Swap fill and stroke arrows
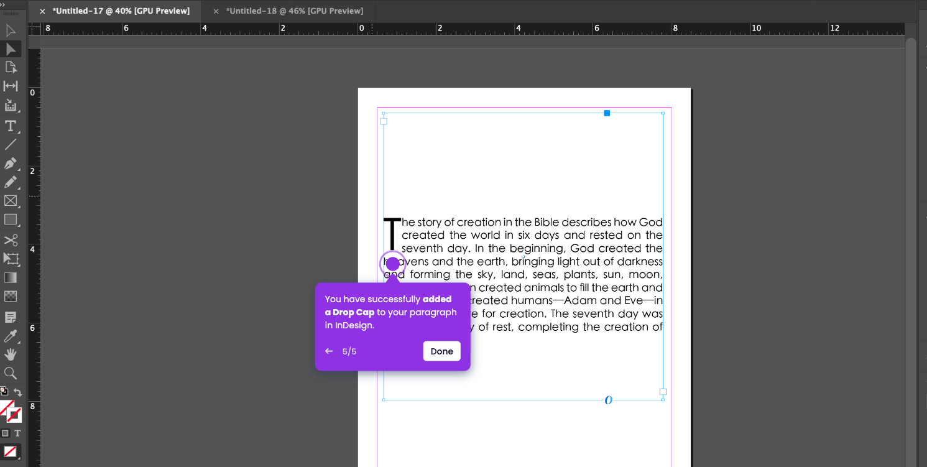The width and height of the screenshot is (927, 467). tap(17, 392)
